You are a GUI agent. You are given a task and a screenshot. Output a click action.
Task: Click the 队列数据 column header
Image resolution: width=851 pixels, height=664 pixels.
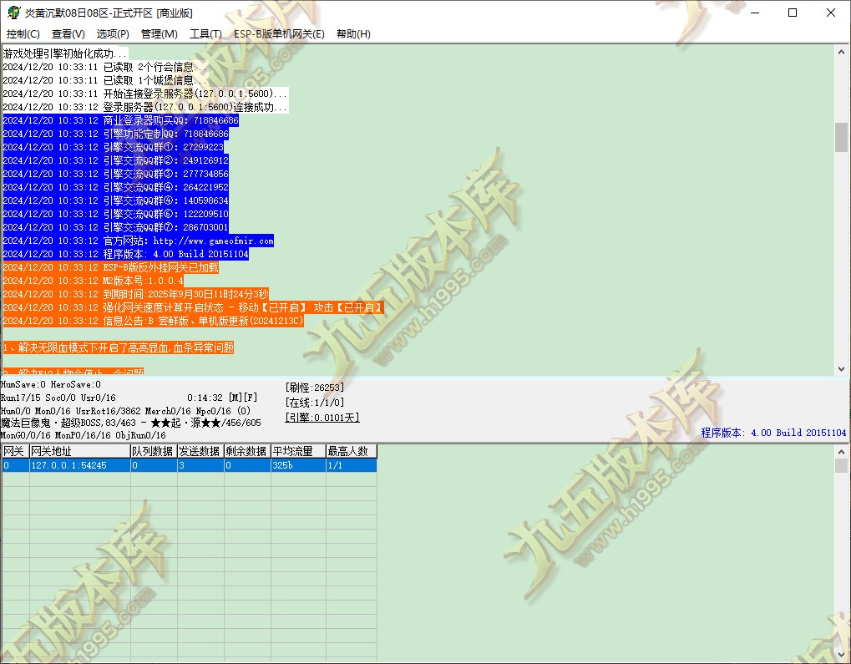point(154,451)
